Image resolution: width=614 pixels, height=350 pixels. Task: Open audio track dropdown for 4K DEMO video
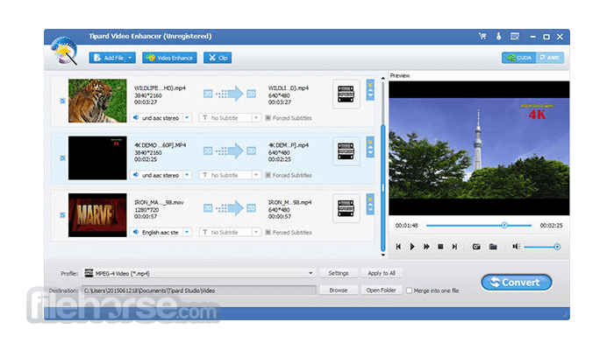tap(187, 175)
